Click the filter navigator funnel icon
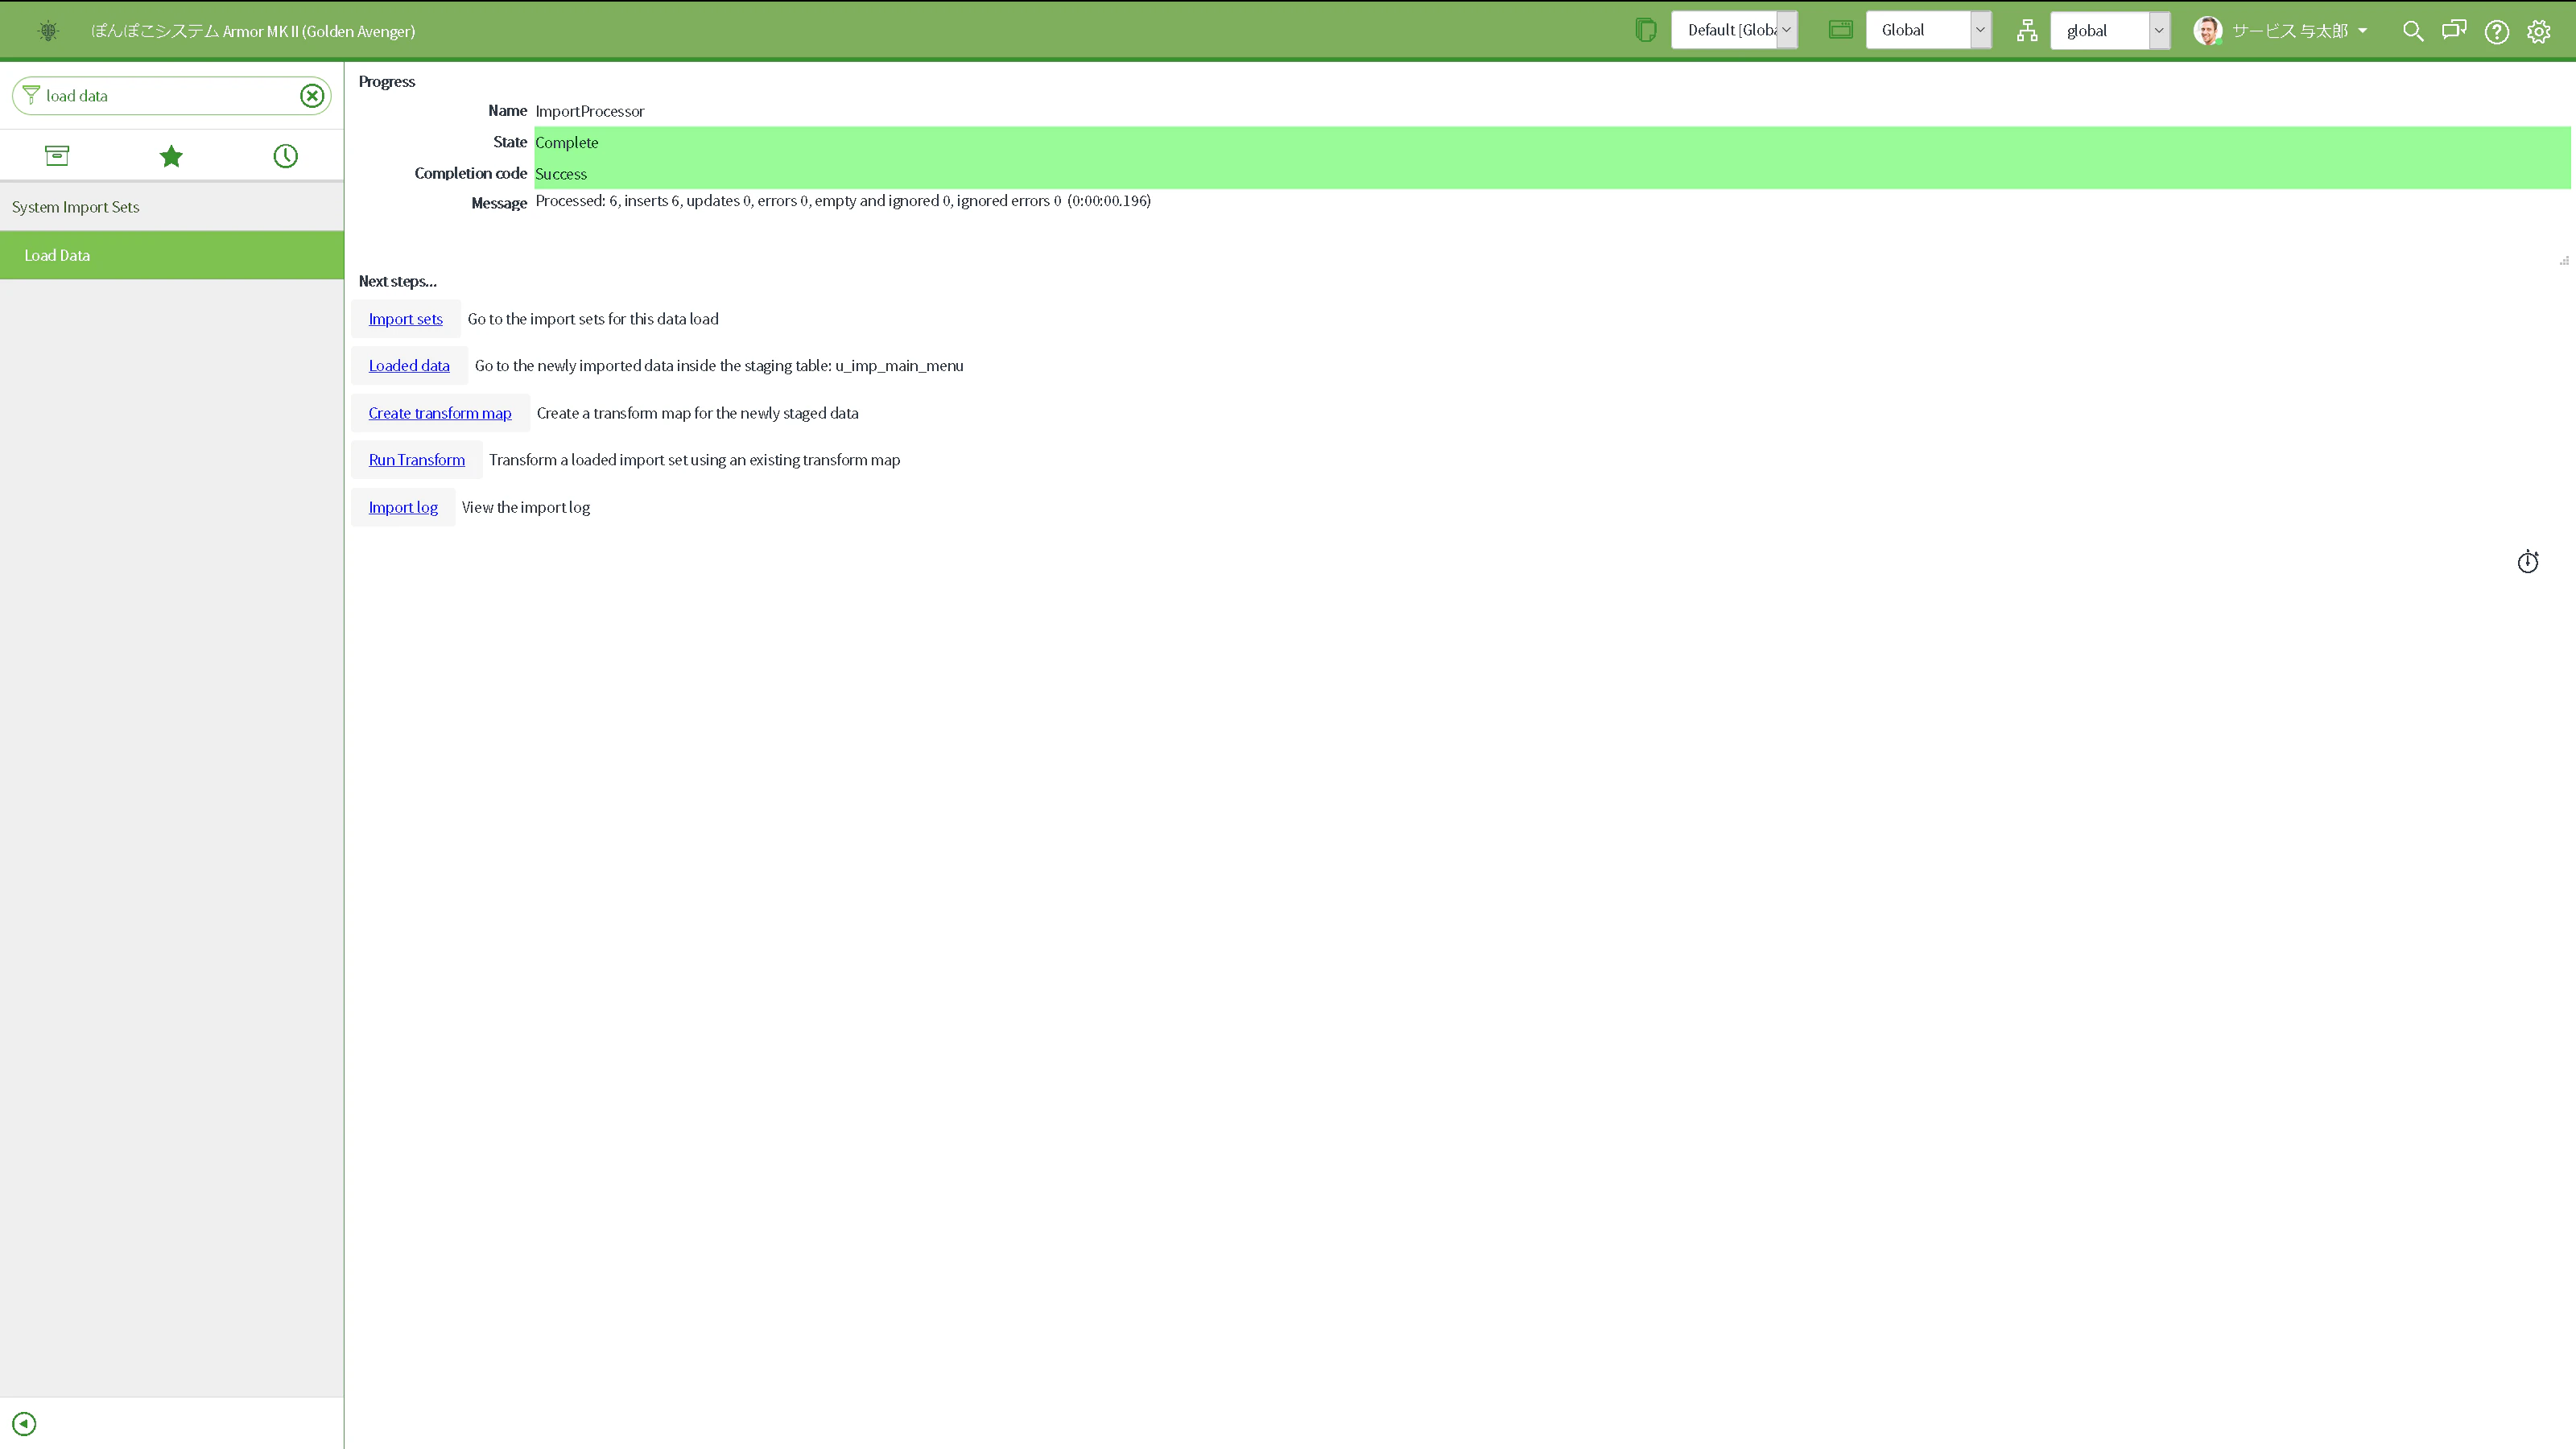The width and height of the screenshot is (2576, 1449). (x=31, y=95)
